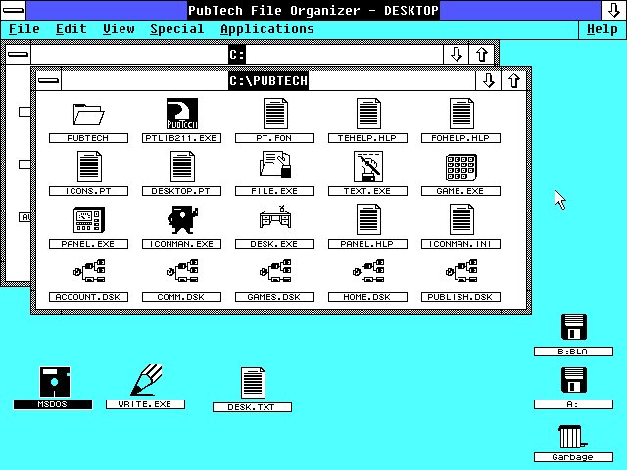627x470 pixels.
Task: Select the PT.FON document icon
Action: tap(275, 114)
